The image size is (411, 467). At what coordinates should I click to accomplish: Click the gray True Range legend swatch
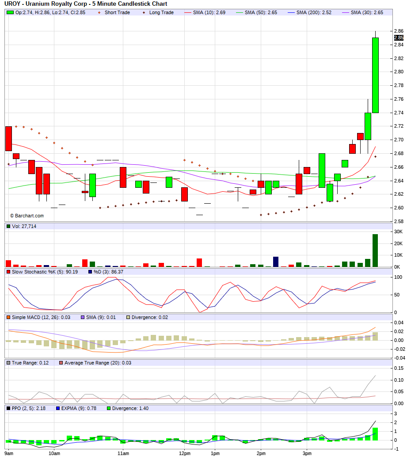(x=8, y=363)
